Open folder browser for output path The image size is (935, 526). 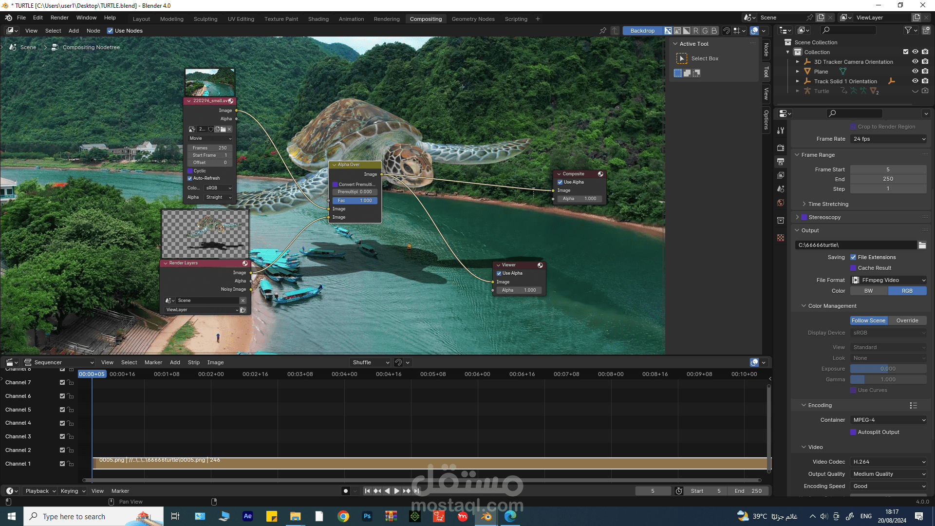[922, 245]
